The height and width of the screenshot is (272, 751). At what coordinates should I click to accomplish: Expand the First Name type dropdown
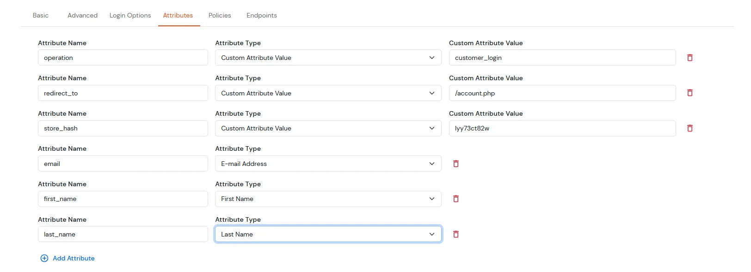(328, 199)
